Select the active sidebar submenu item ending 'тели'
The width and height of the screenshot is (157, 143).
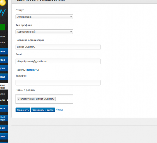[3, 100]
